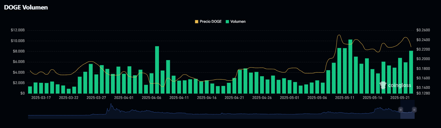Click the $2.00B volume axis label
441x128 pixels.
click(x=19, y=83)
